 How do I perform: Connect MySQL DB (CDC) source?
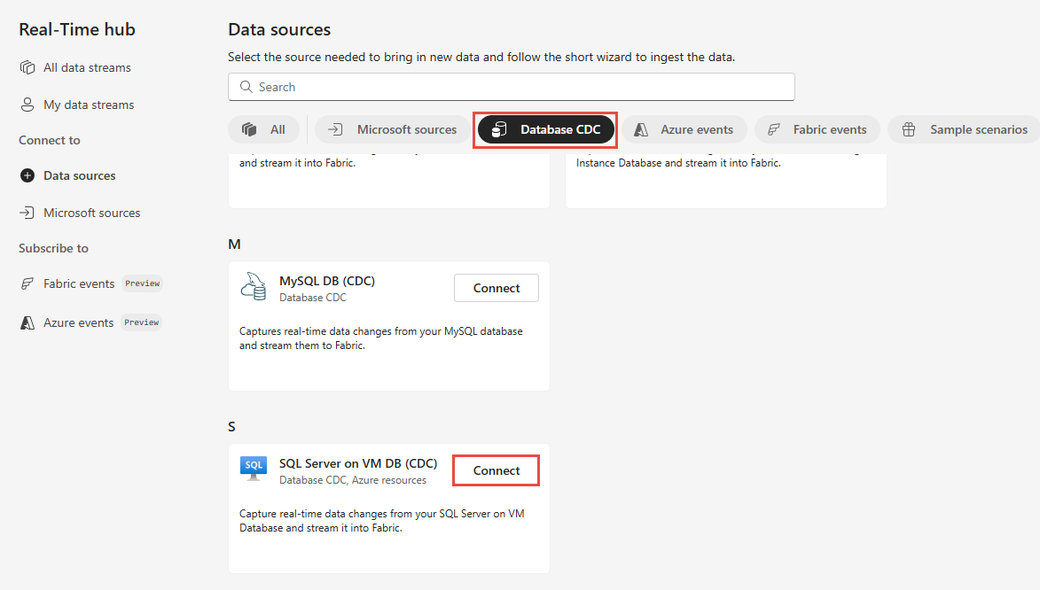click(x=497, y=288)
